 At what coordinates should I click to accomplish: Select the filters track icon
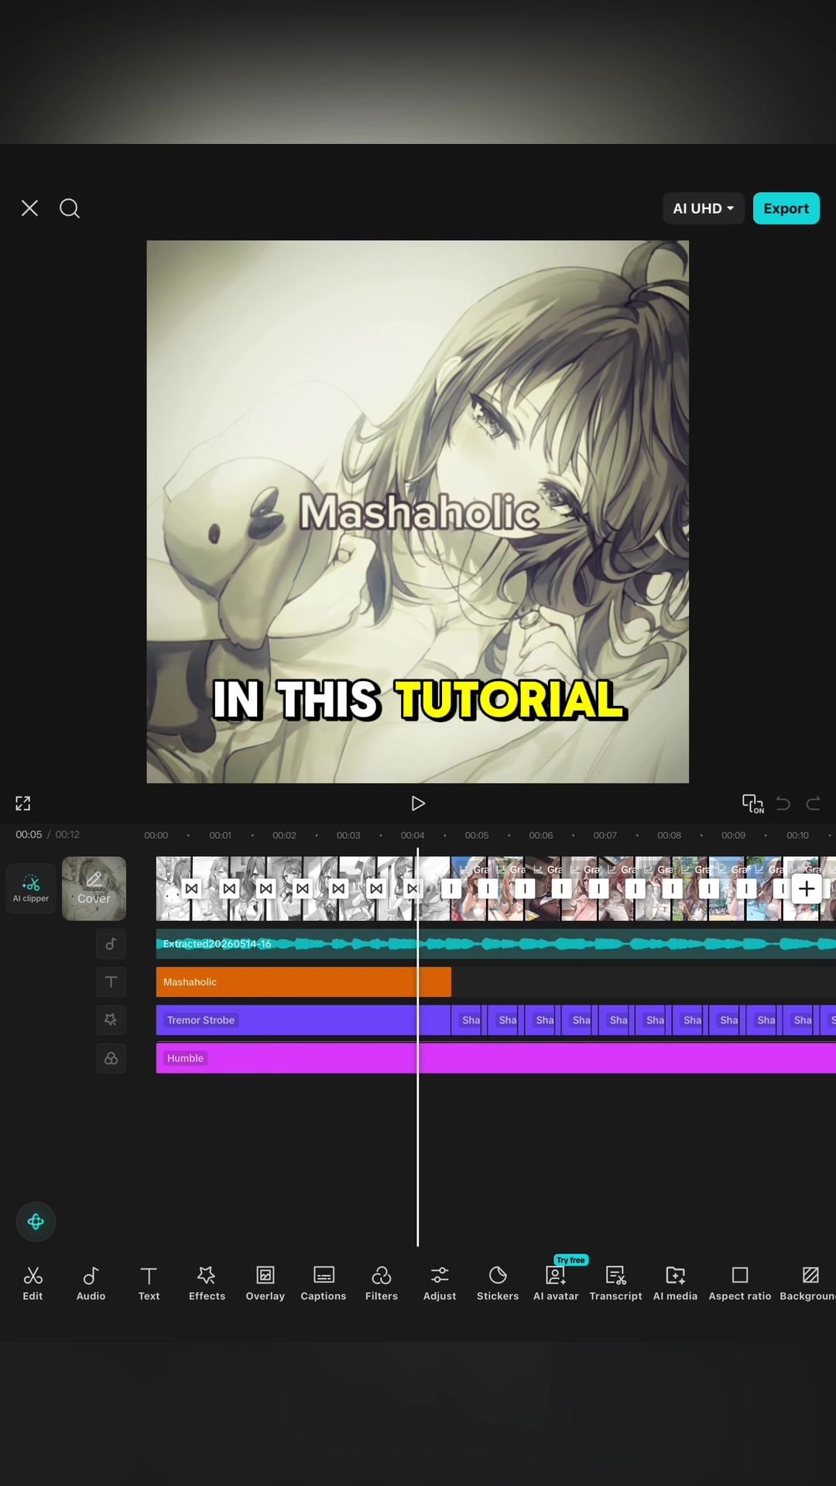point(111,1058)
